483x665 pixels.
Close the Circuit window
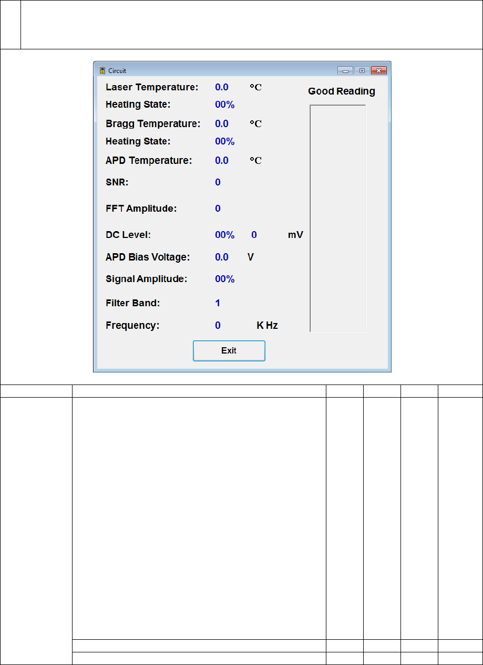click(x=379, y=70)
